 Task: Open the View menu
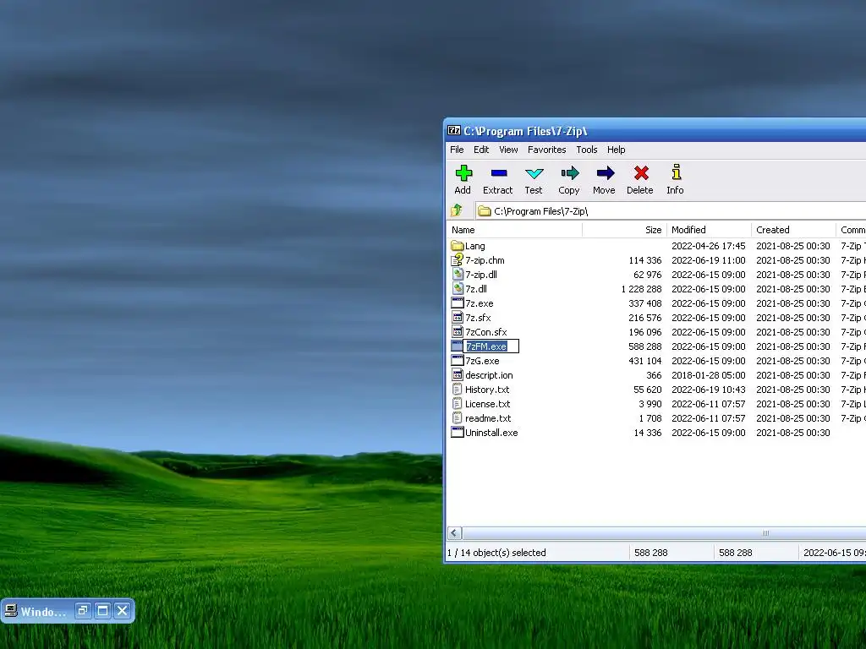pyautogui.click(x=508, y=150)
